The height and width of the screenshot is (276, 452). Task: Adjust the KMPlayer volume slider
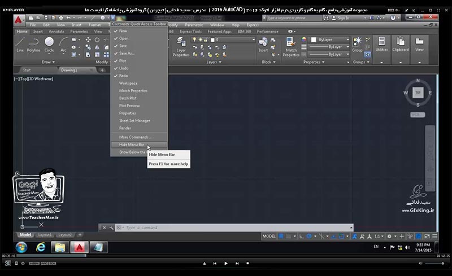434,264
